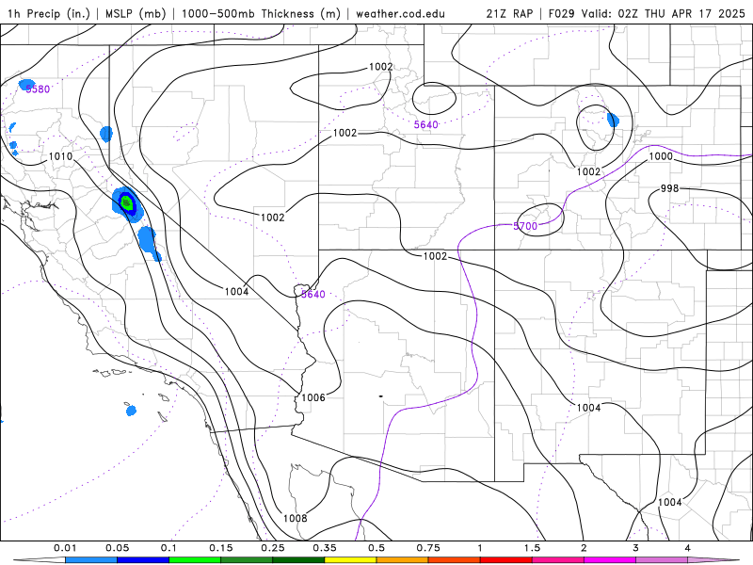This screenshot has height=565, width=753.
Task: Select the yellow legend swatch at 0.35
Action: point(350,560)
